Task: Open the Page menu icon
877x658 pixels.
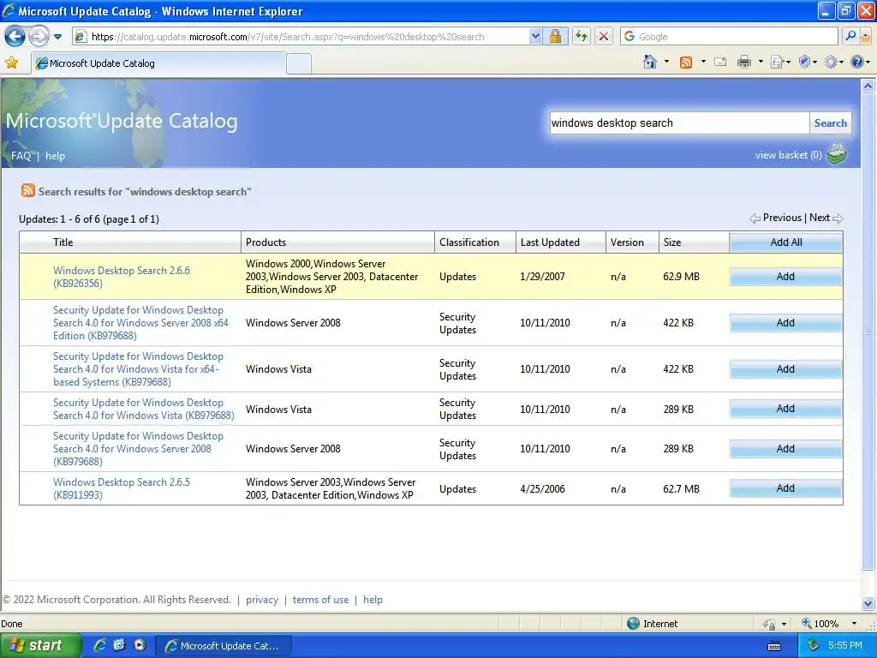Action: click(779, 62)
